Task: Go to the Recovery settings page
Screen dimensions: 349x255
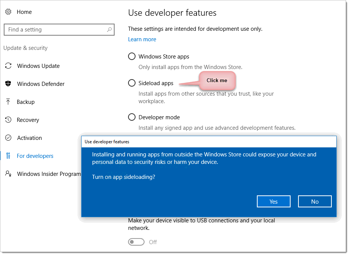Action: [28, 120]
